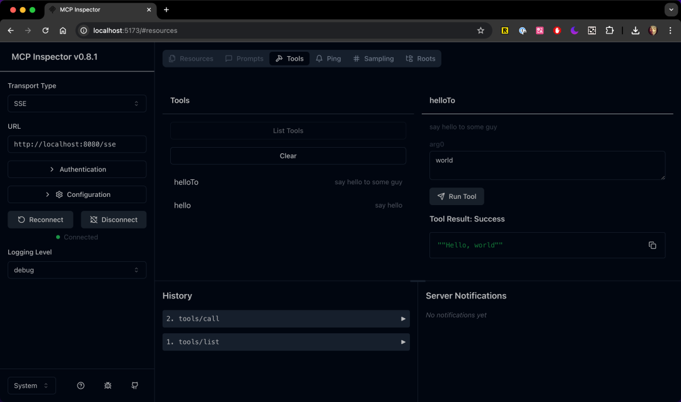Reload the page in the browser

pos(45,30)
